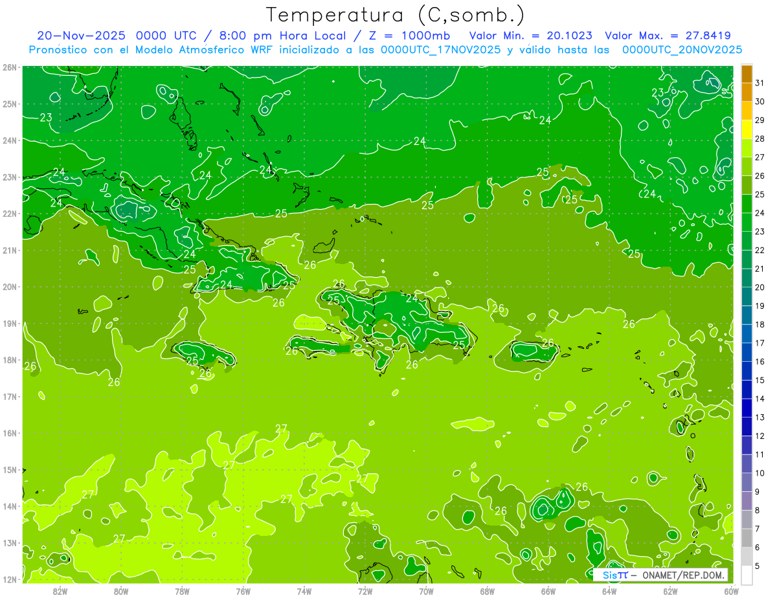Click the 72W longitude axis label
Screen dimensions: 777x600
pos(365,591)
